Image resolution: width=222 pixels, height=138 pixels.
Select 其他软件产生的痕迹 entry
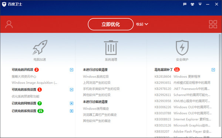tap(97, 121)
